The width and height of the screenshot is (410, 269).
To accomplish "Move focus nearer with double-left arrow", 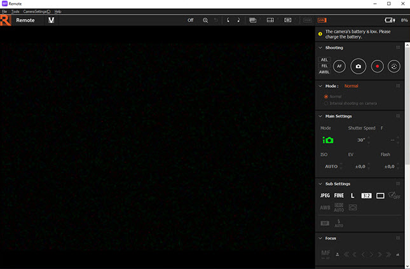I will click(x=354, y=254).
